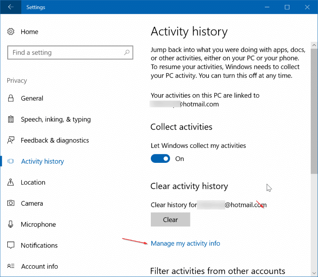Click the Home gear icon
Image resolution: width=318 pixels, height=277 pixels.
[11, 32]
